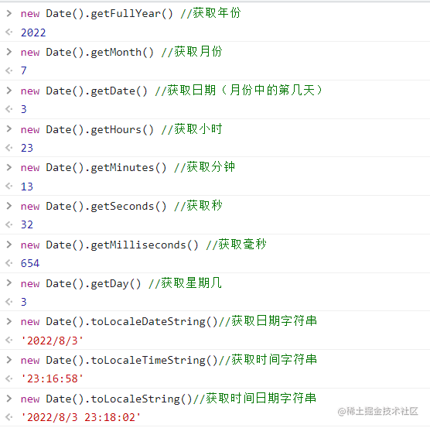Viewport: 430px width, 428px height.
Task: Click the output arrow beside '23:16:58'
Action: pyautogui.click(x=9, y=378)
